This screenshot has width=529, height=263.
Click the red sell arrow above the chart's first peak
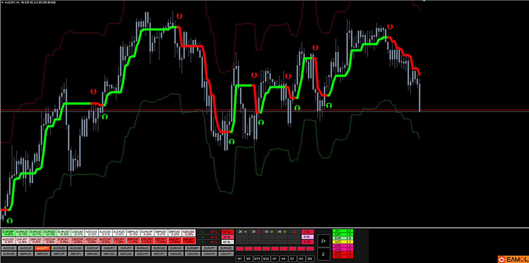179,16
